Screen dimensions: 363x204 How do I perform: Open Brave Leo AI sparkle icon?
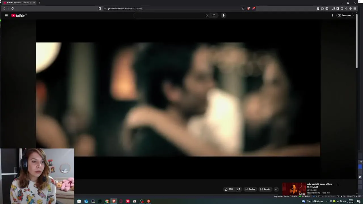(x=346, y=8)
